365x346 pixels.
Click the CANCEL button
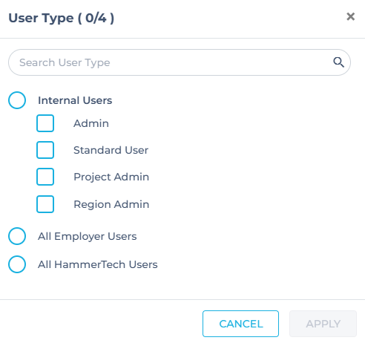tap(240, 324)
